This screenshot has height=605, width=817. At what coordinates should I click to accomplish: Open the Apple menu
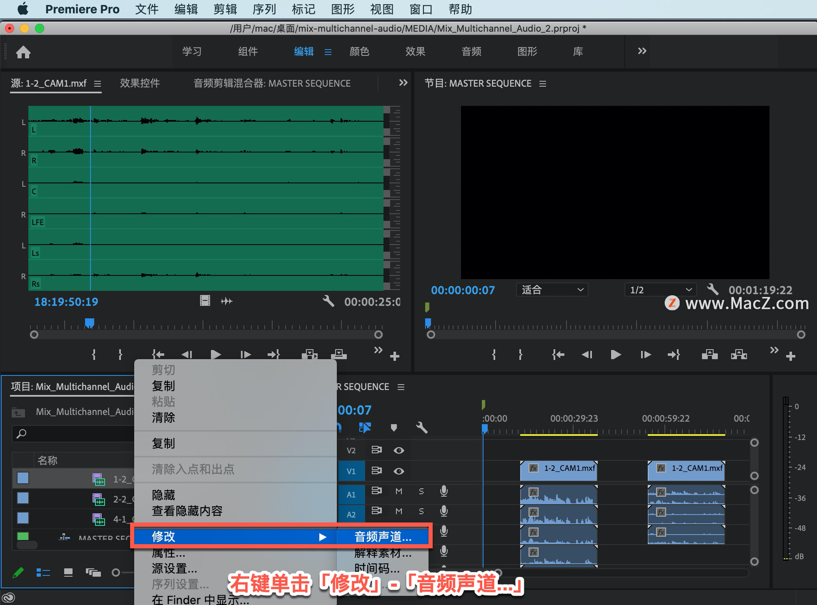[x=23, y=9]
